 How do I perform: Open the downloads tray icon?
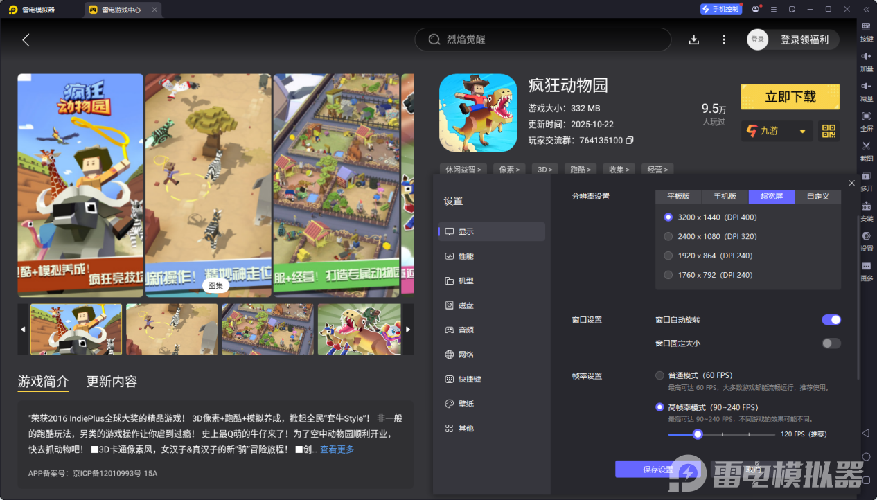click(x=694, y=39)
